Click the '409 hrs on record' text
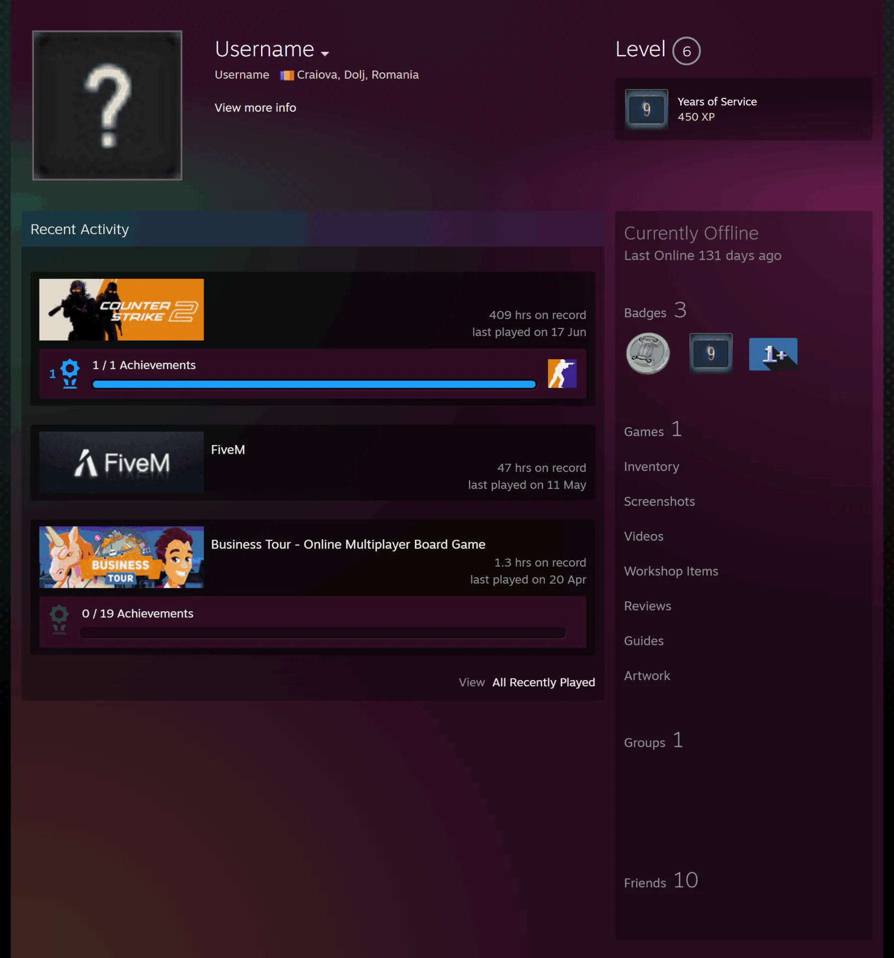 tap(537, 315)
